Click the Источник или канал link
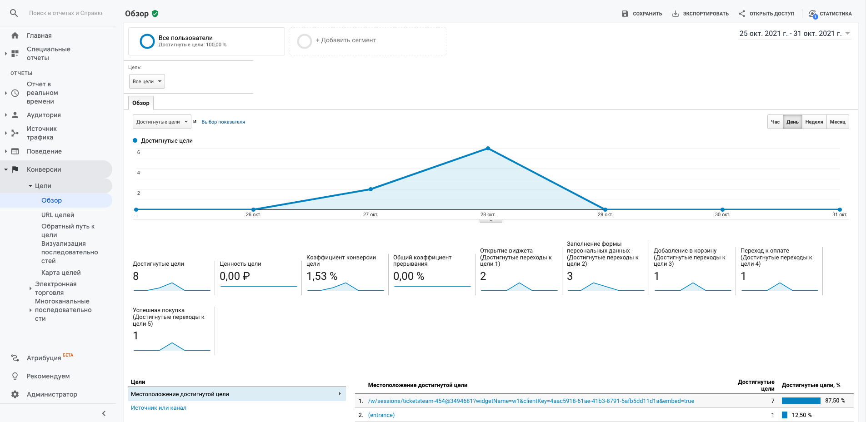 click(159, 408)
